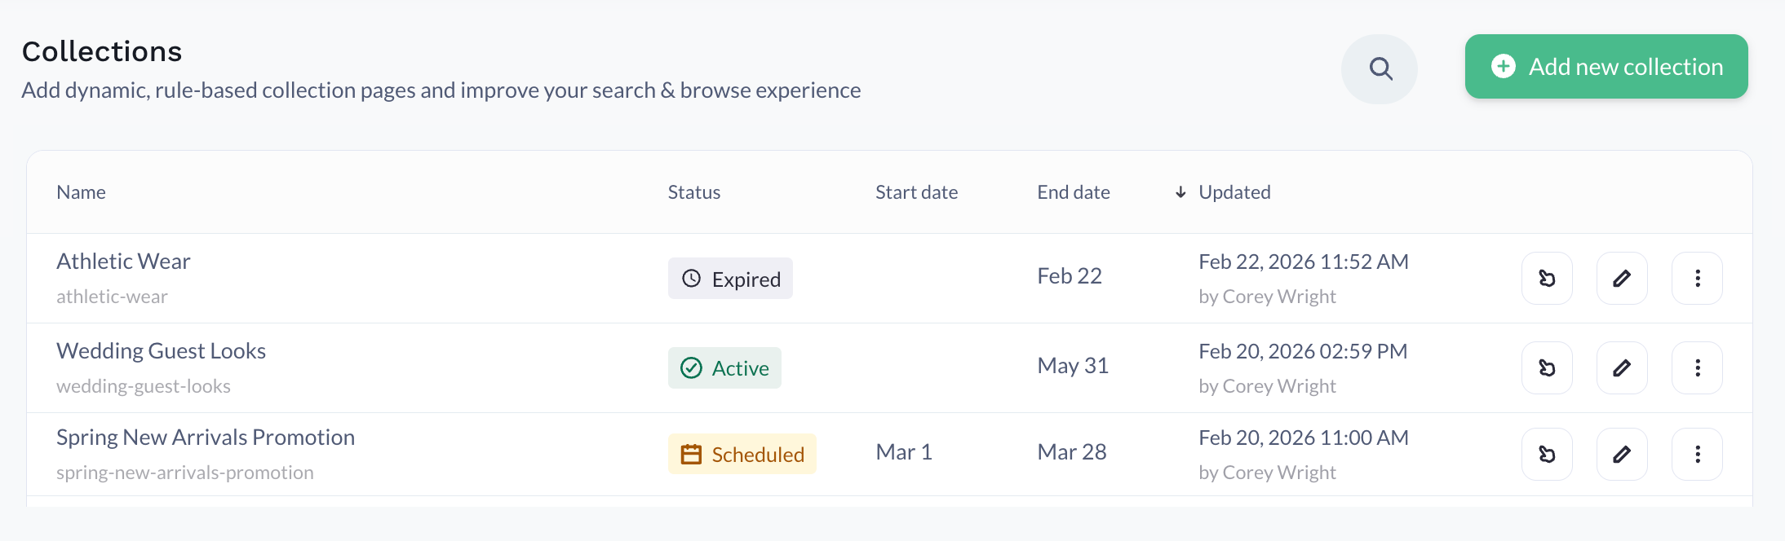This screenshot has height=541, width=1785.
Task: Edit Athletic Wear with the pencil icon
Action: coord(1622,279)
